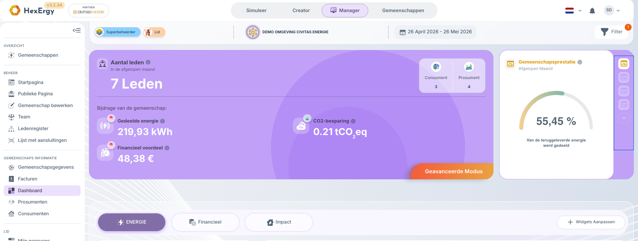Open the Simuleer tab

256,11
